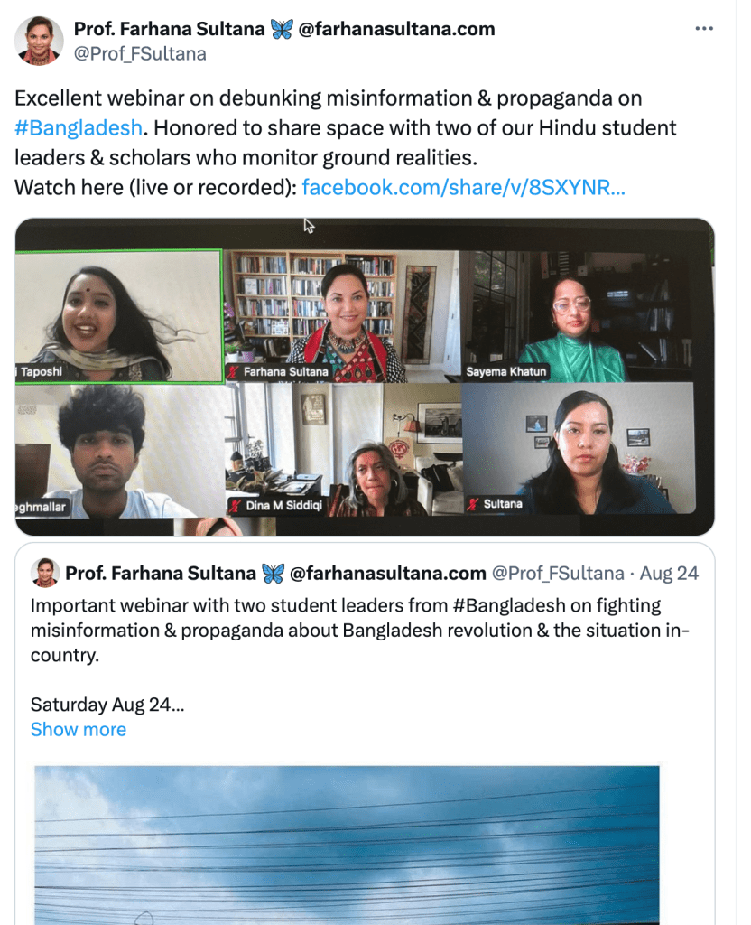Click the muted mic icon beside Farhana Sultana label
This screenshot has height=925, width=751.
tap(233, 372)
